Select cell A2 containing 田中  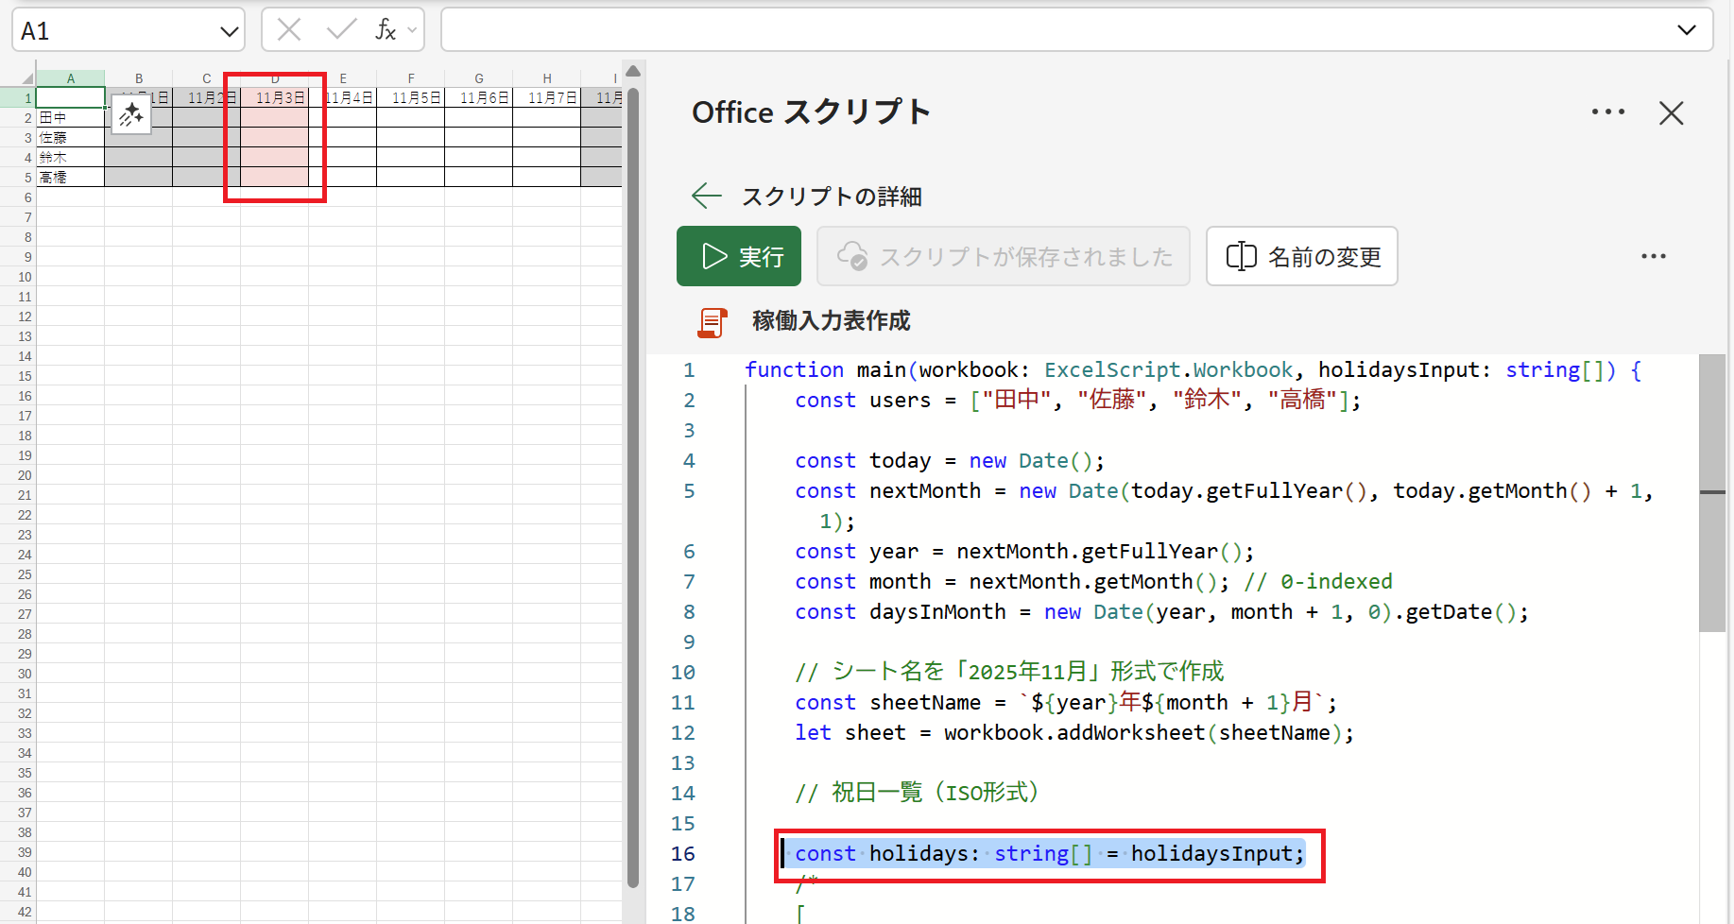(71, 118)
